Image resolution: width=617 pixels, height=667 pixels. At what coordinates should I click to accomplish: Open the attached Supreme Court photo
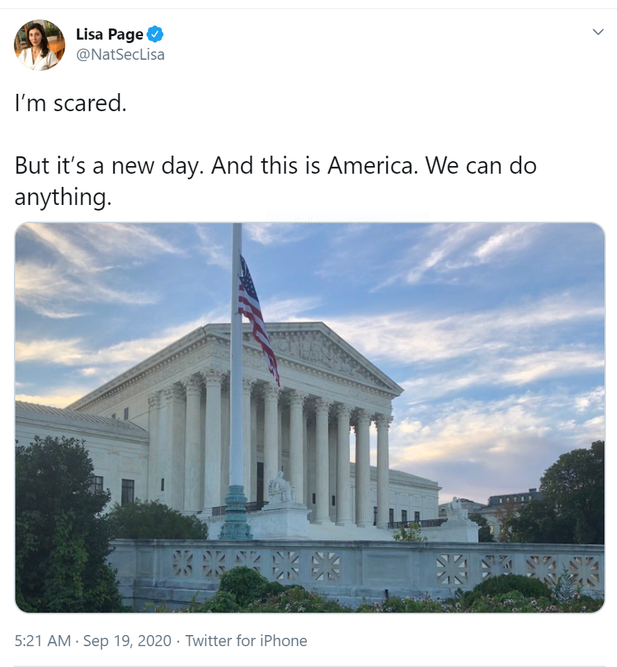310,418
